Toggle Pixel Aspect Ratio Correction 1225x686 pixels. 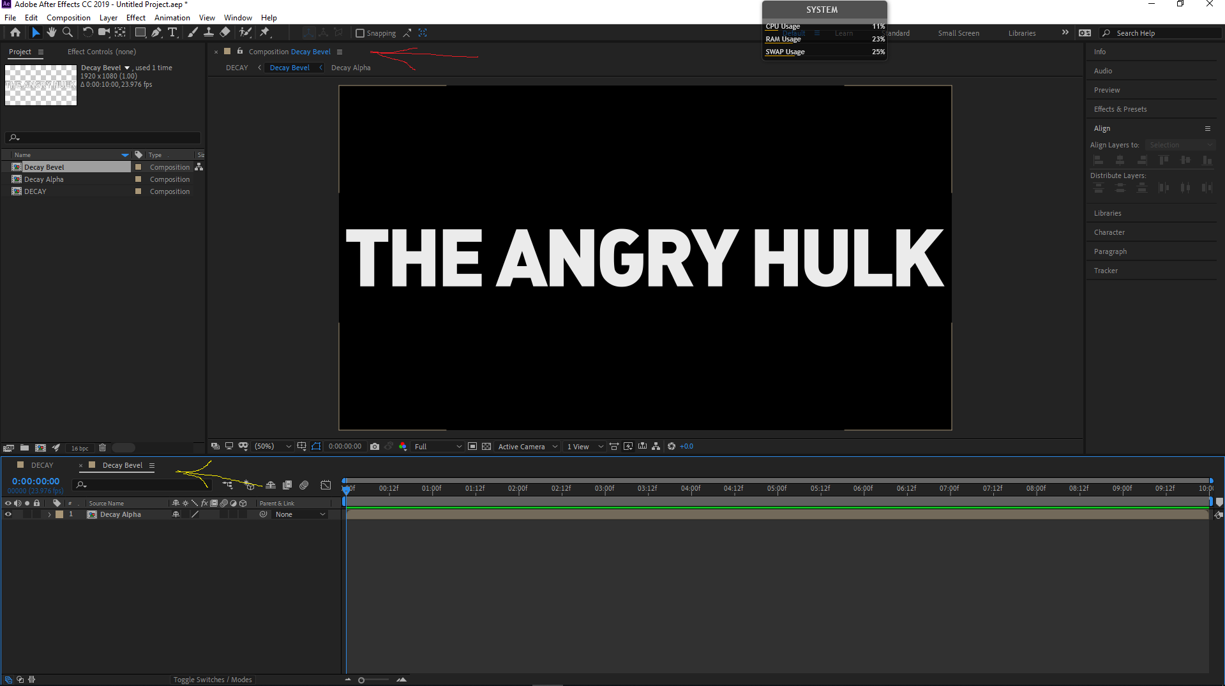click(x=614, y=447)
